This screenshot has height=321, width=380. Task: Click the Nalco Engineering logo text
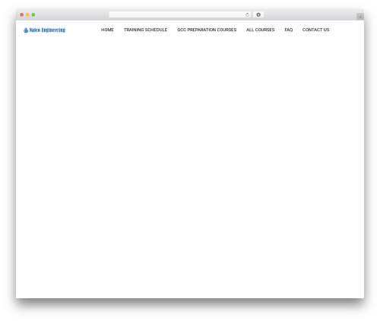(47, 30)
